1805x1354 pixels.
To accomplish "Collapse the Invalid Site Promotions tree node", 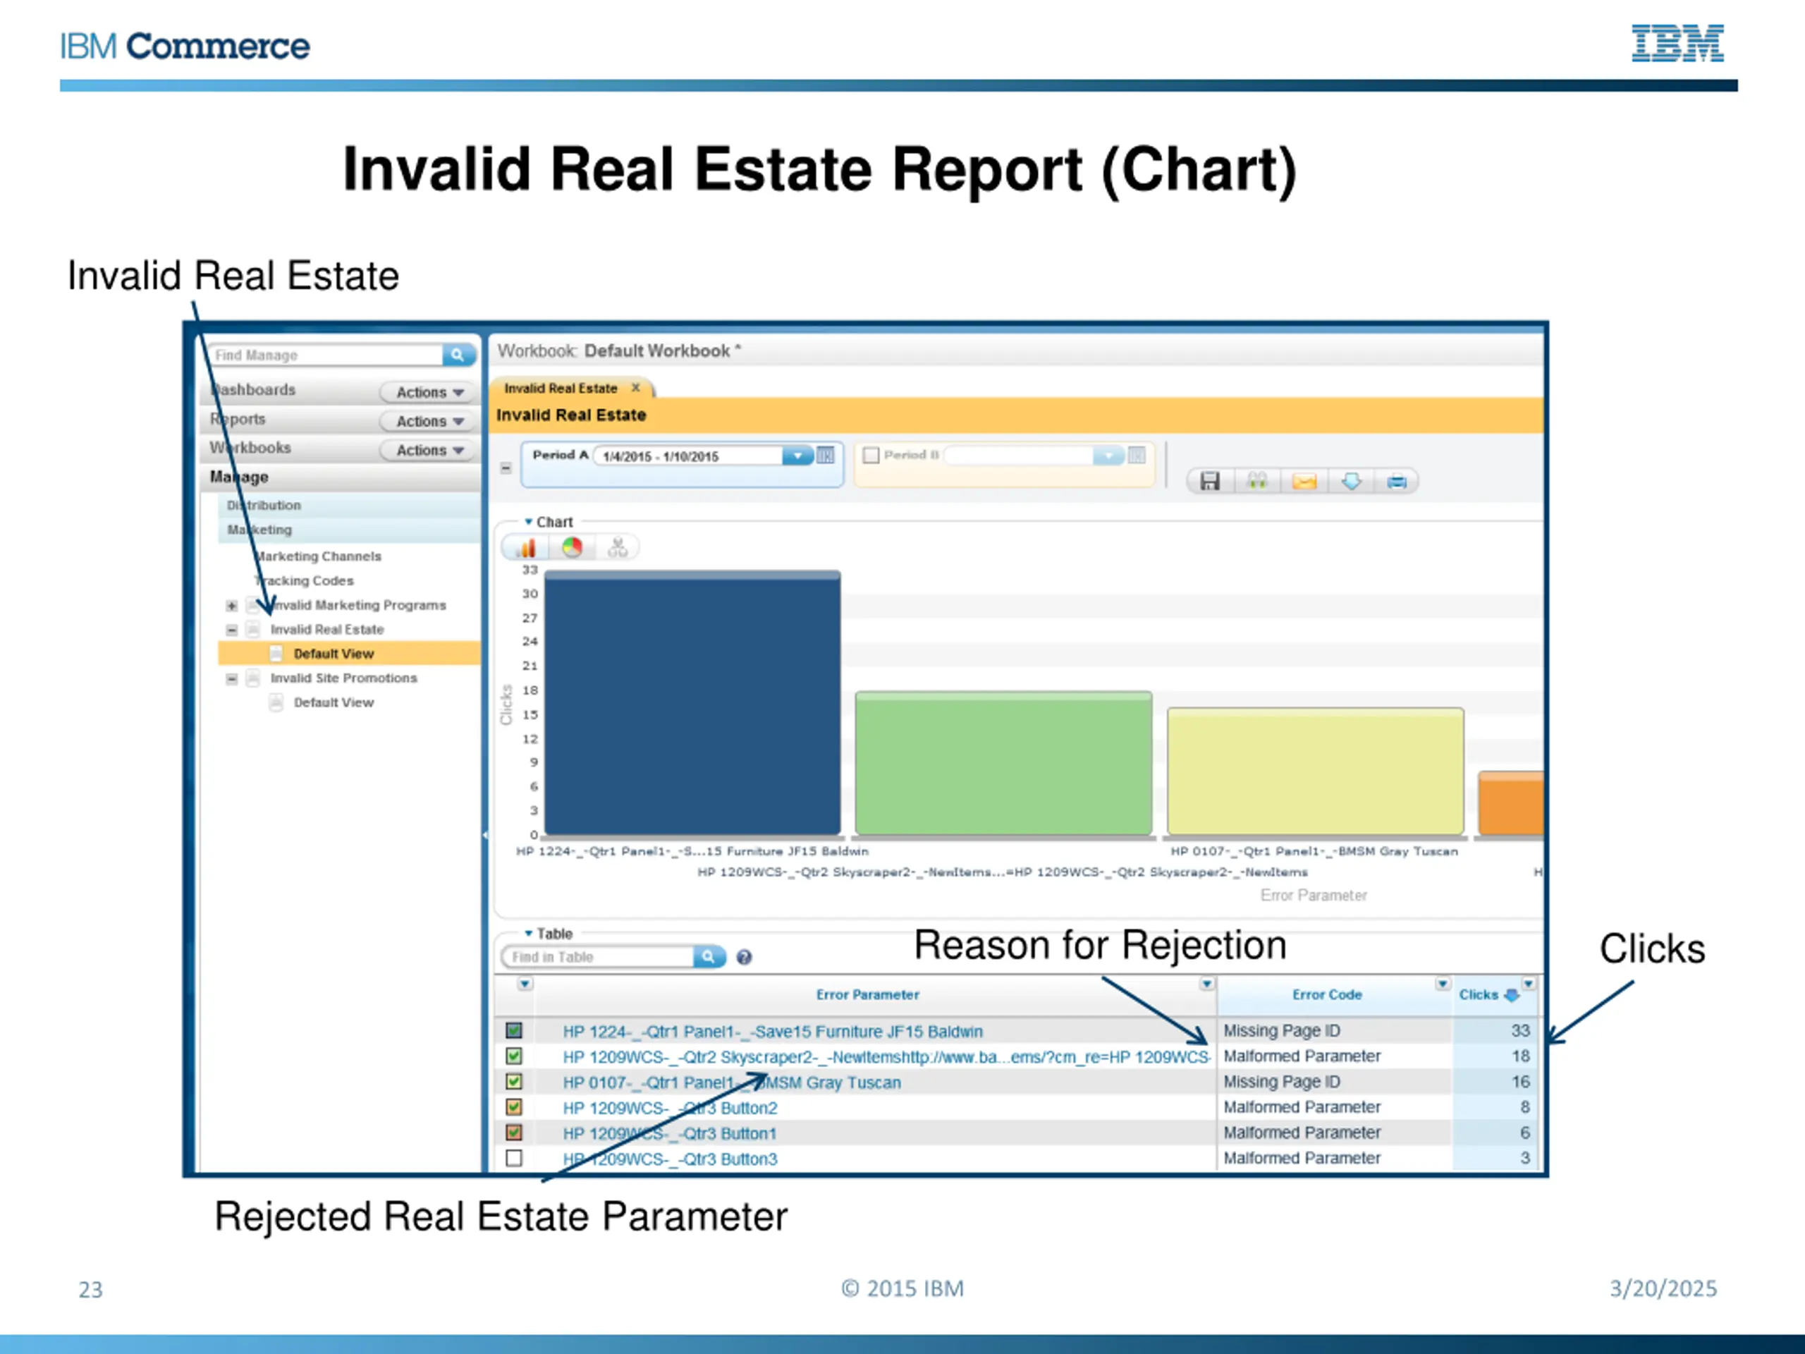I will [x=232, y=679].
